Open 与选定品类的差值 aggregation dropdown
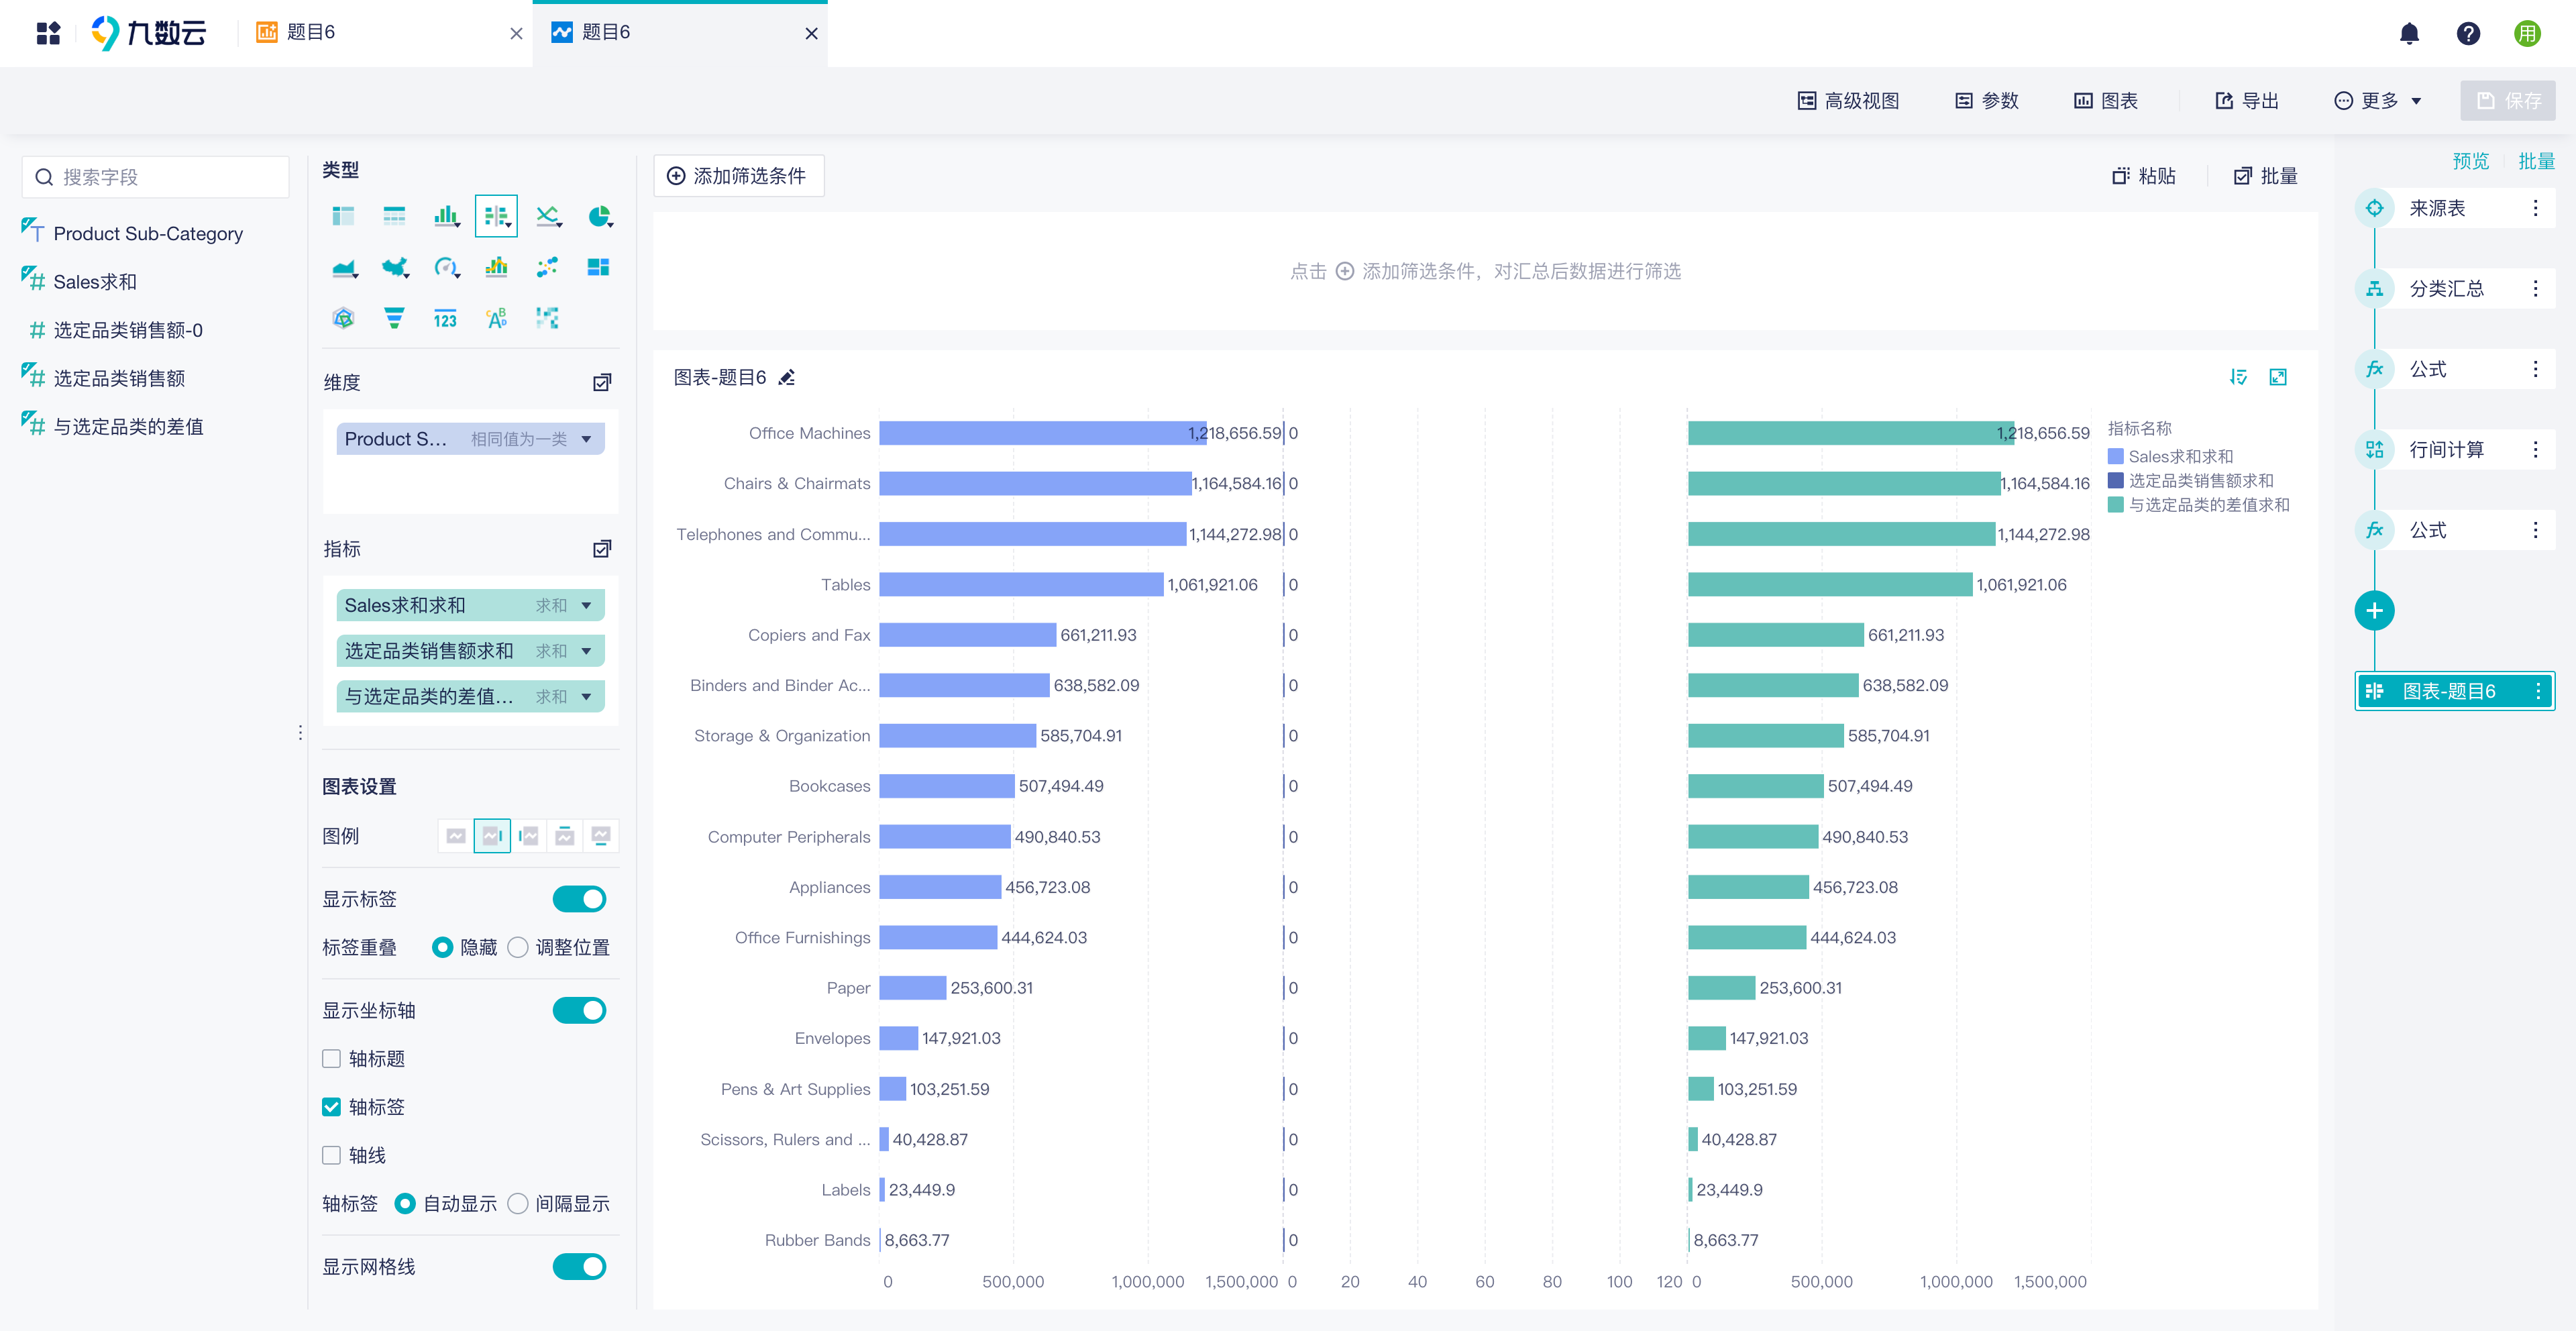2576x1331 pixels. 587,696
